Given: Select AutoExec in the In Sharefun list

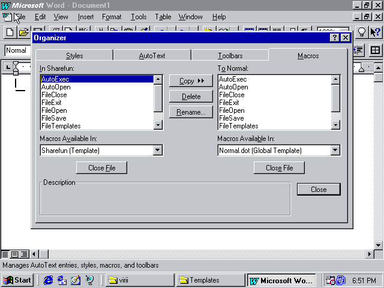Looking at the screenshot, I should [97, 79].
